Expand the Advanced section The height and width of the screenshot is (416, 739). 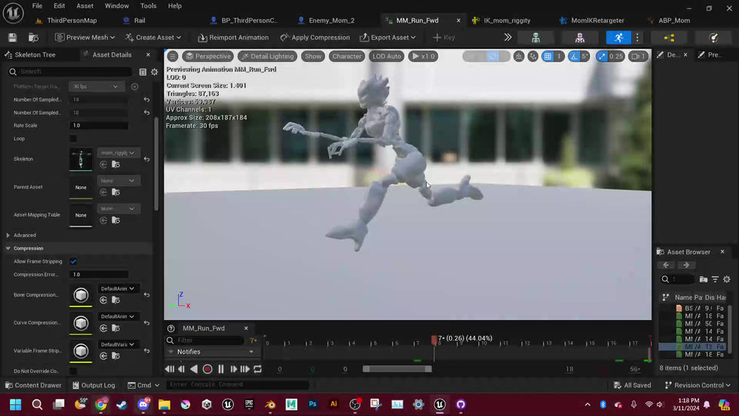click(8, 235)
